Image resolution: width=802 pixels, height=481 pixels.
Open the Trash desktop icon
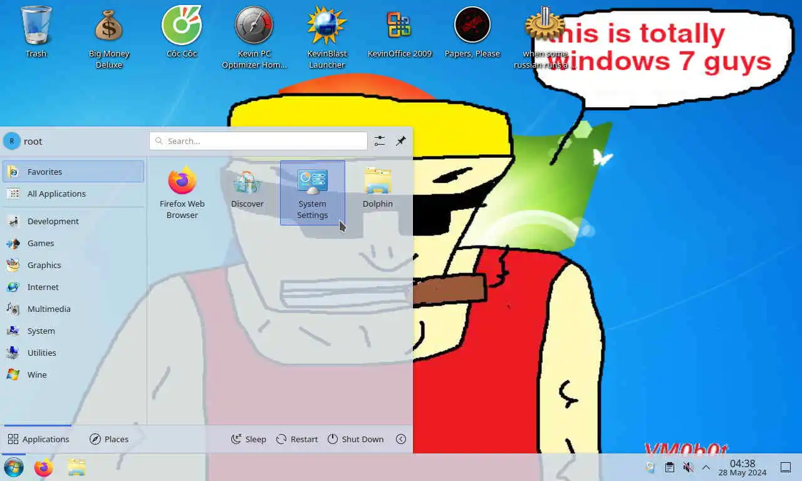(36, 31)
